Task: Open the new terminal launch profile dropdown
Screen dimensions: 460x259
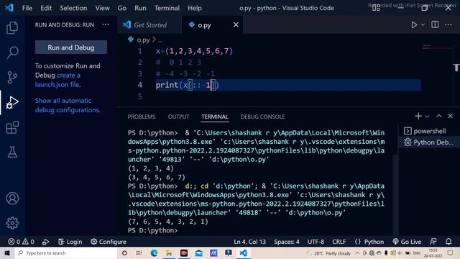Action: (x=427, y=117)
